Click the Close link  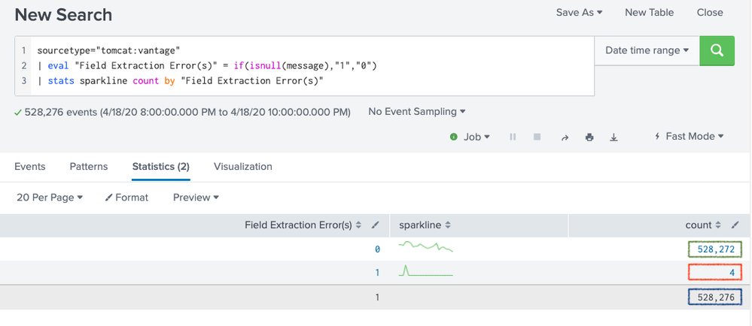[x=710, y=12]
